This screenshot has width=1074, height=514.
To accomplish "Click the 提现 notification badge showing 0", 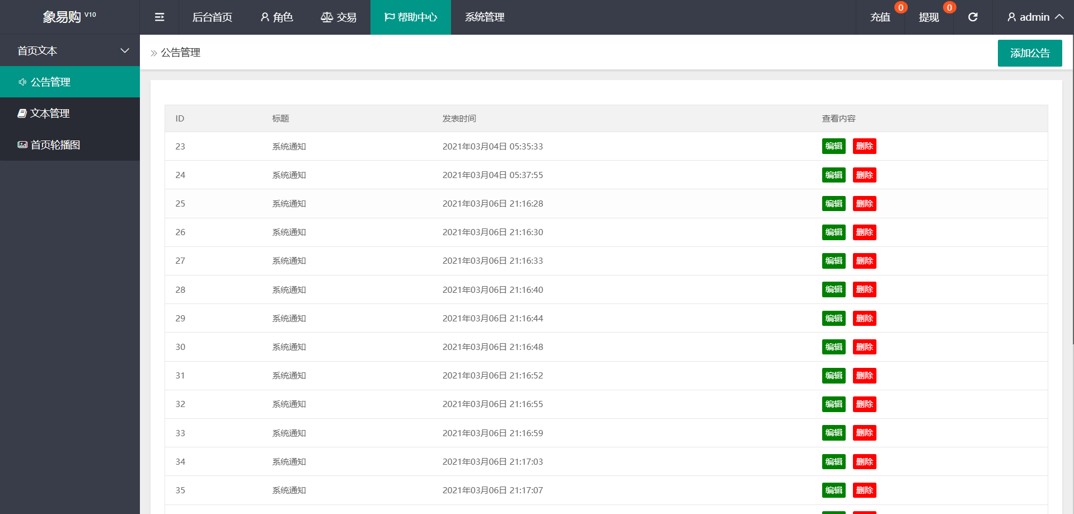I will click(x=949, y=7).
